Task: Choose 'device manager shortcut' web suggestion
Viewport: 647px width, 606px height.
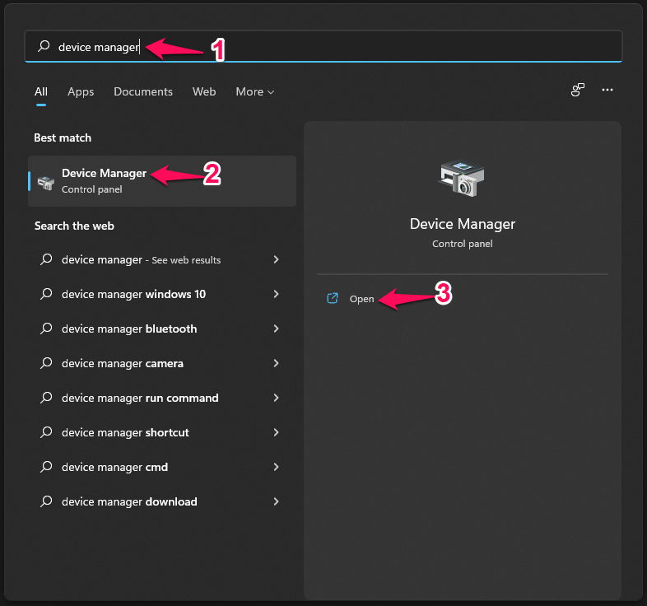Action: [x=125, y=432]
